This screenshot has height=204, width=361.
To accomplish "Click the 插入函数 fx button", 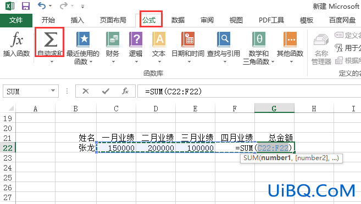I will coord(16,44).
